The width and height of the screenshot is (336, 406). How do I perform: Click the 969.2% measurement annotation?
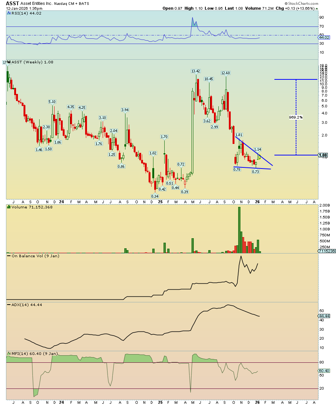tap(295, 117)
